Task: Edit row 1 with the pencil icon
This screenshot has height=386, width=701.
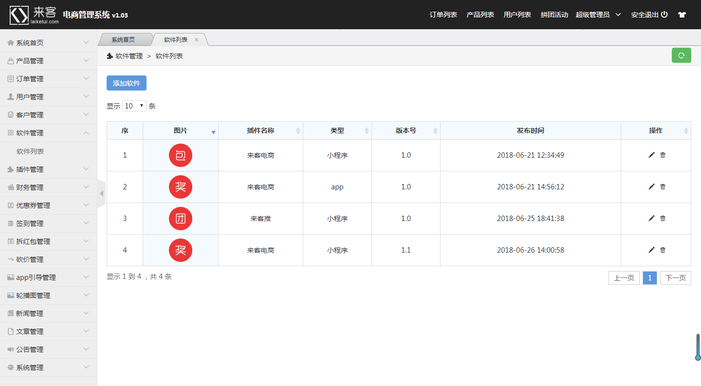Action: [x=652, y=155]
